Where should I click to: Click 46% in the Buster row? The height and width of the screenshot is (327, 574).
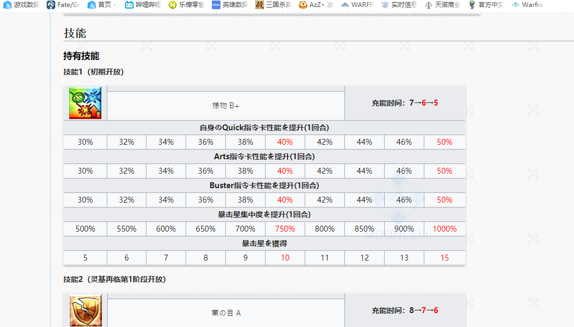tap(404, 200)
